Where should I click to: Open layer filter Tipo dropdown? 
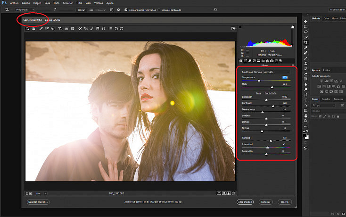[x=323, y=106]
